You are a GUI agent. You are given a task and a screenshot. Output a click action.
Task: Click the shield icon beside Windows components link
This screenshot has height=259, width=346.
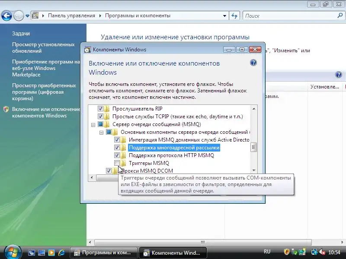pos(6,109)
